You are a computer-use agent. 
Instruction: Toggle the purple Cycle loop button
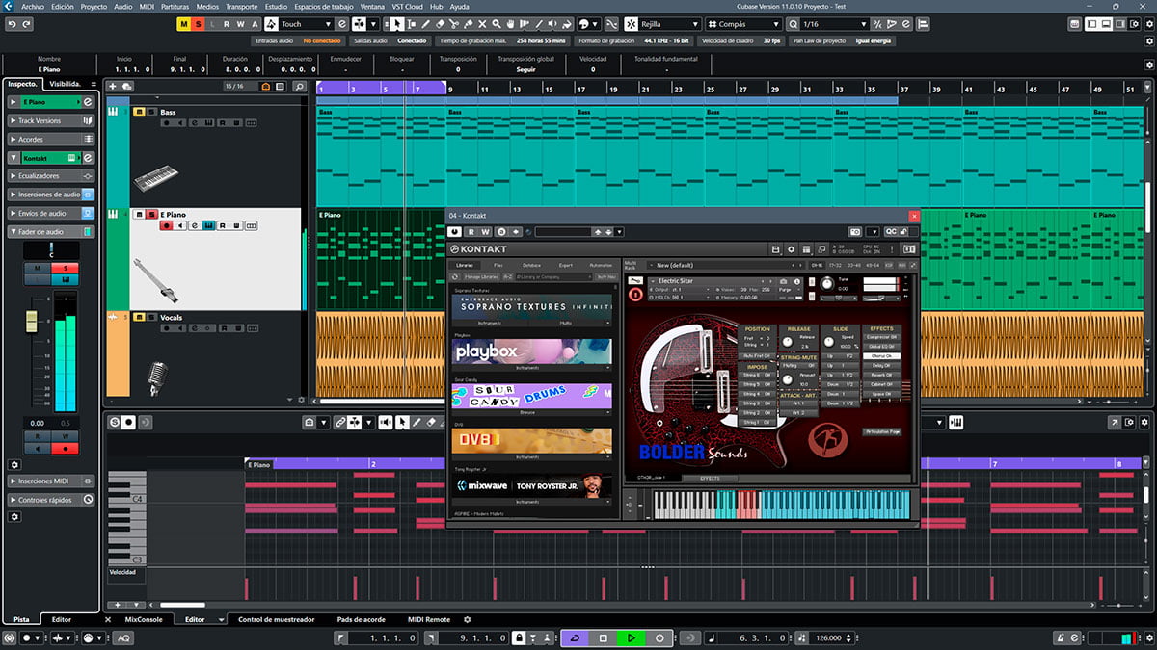coord(576,638)
